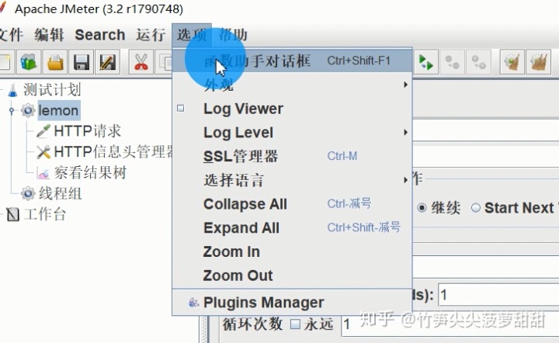Click the second remote shutdown toolbar icon
Viewport: 559px width, 343px height.
click(479, 62)
